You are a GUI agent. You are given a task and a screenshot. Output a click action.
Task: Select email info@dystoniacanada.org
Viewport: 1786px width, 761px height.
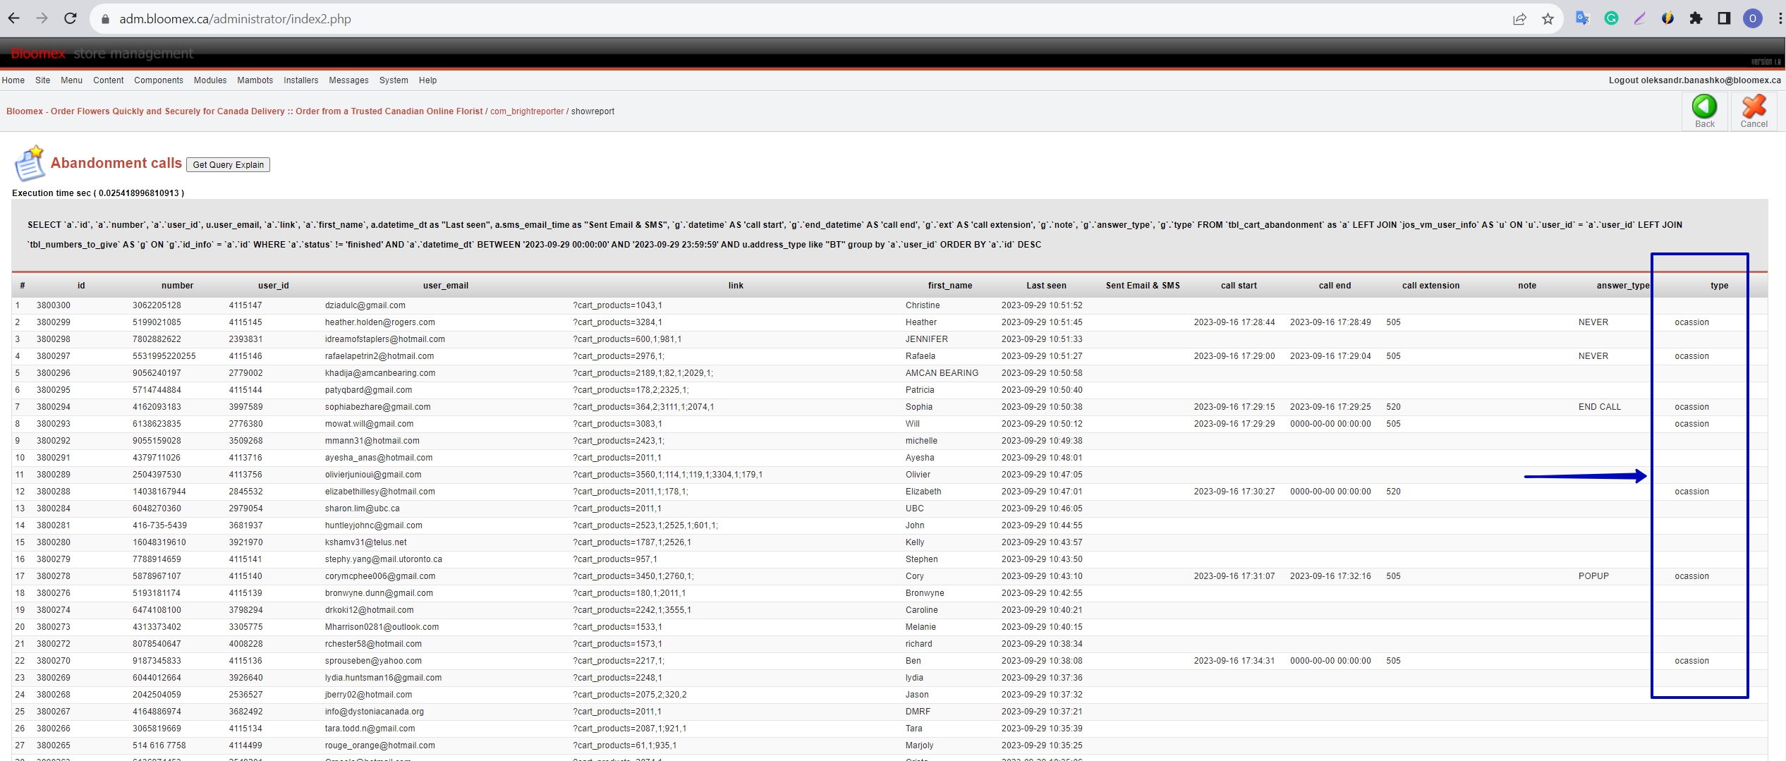[374, 712]
